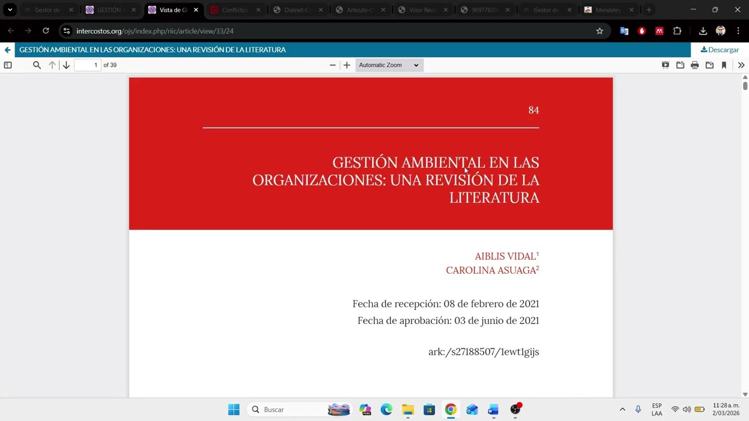This screenshot has width=749, height=421.
Task: Open the Chrome extensions puzzle menu
Action: pyautogui.click(x=678, y=31)
